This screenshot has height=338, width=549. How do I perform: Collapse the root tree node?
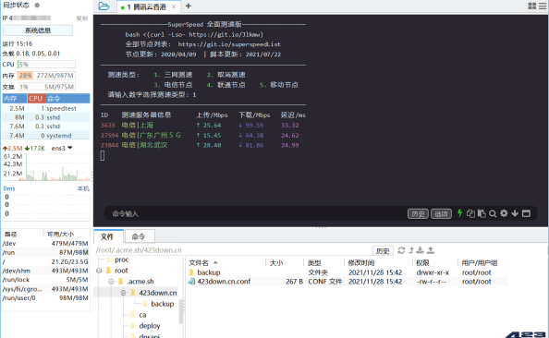click(x=99, y=271)
